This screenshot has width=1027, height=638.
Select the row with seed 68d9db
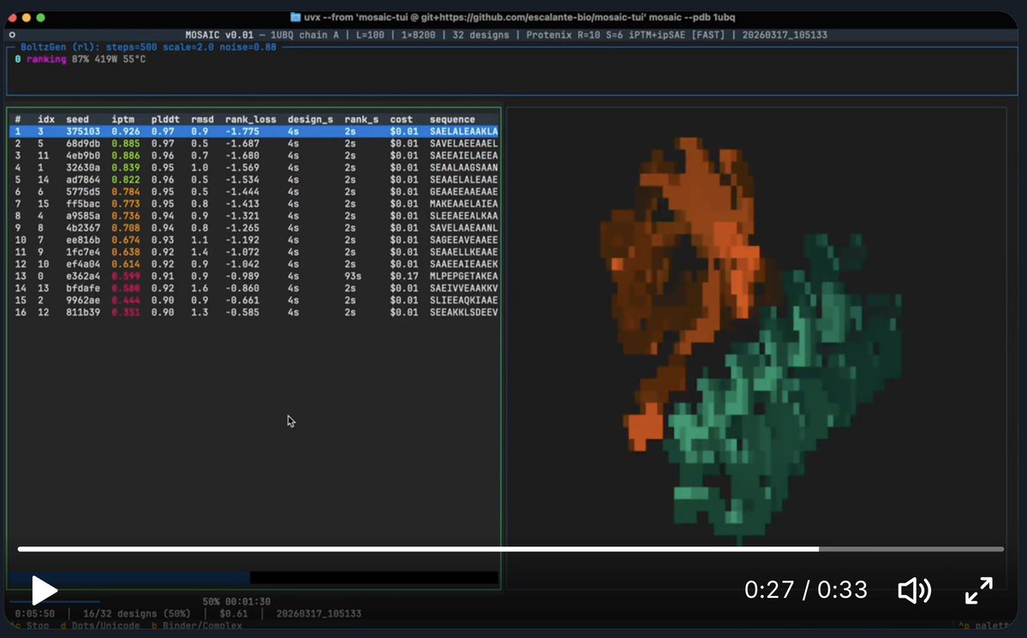click(x=254, y=144)
